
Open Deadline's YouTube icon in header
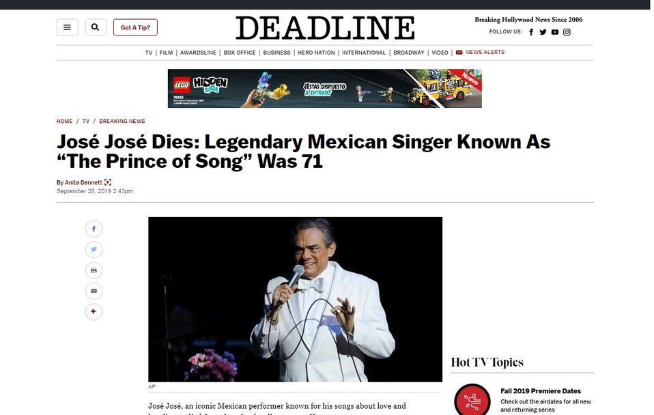coord(555,32)
